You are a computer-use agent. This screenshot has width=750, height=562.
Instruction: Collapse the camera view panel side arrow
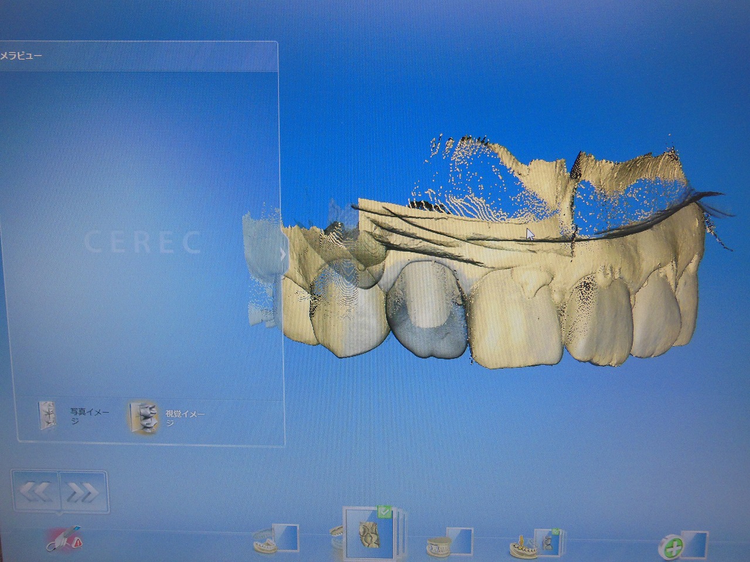click(282, 254)
